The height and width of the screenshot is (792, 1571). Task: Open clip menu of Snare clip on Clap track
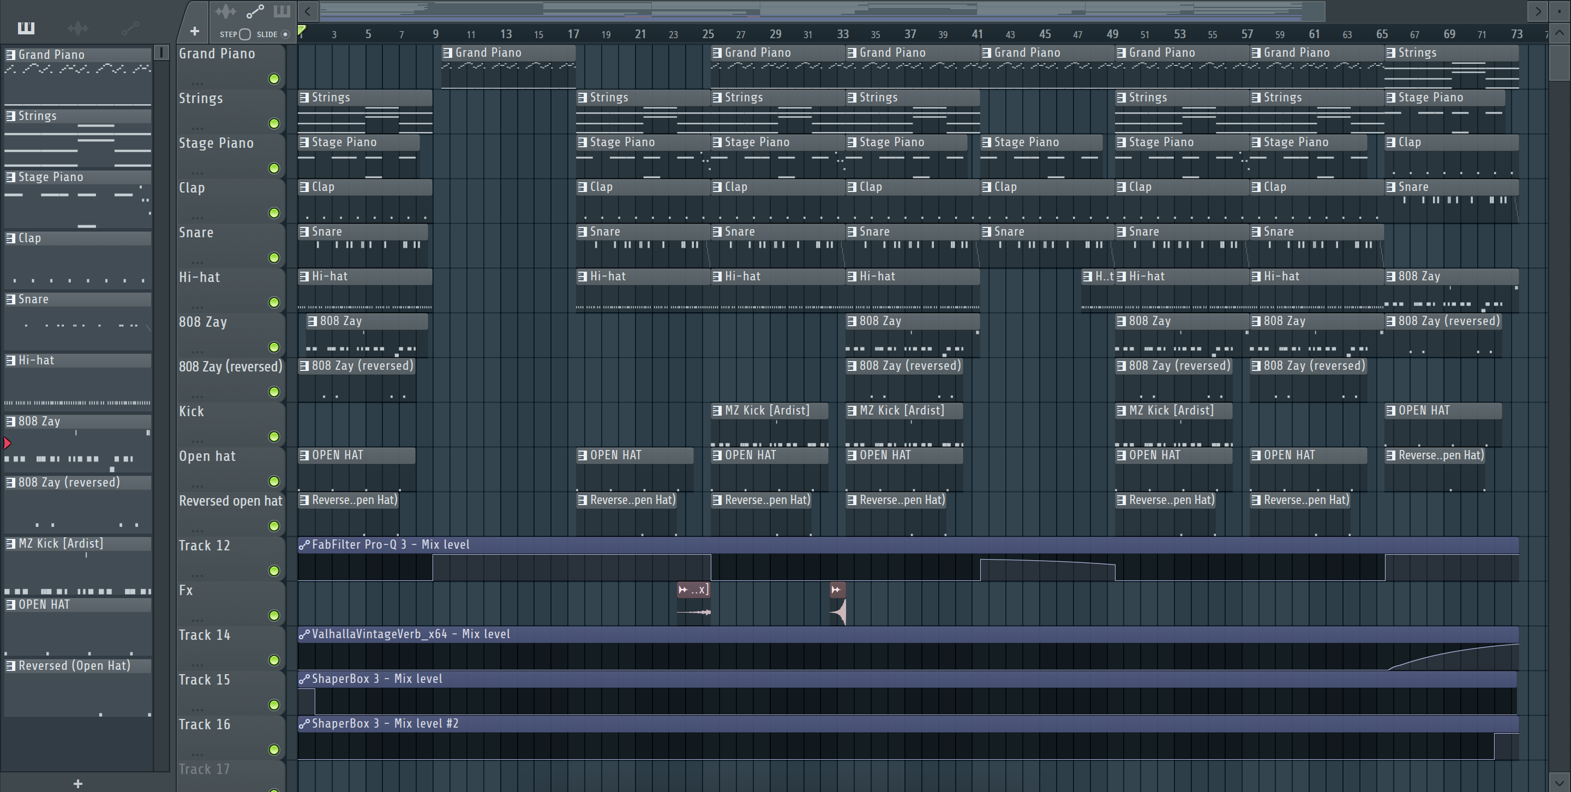coord(1390,187)
